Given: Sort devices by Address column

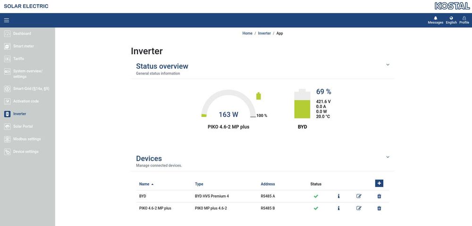Looking at the screenshot, I should pos(268,184).
